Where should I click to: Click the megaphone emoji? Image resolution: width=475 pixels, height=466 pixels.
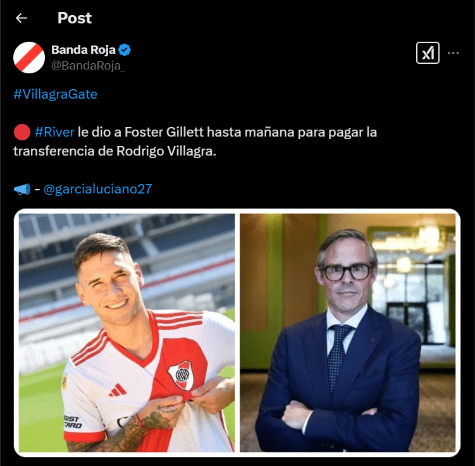22,189
